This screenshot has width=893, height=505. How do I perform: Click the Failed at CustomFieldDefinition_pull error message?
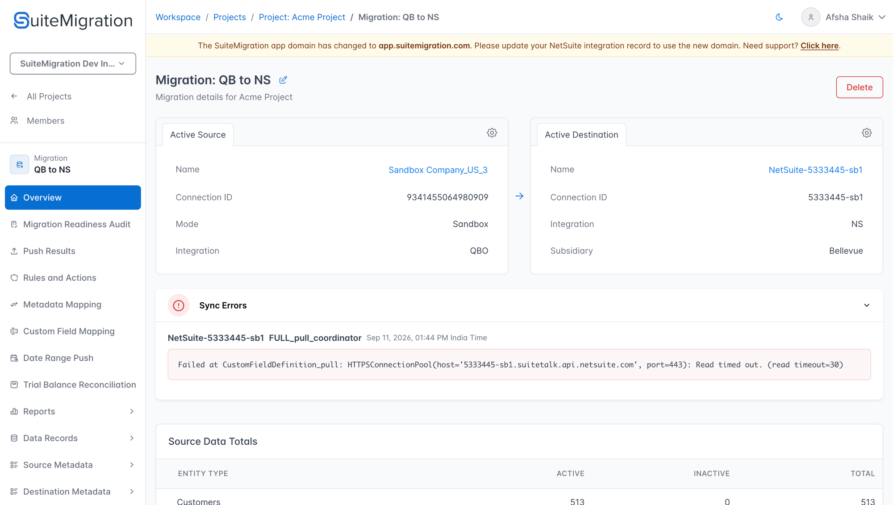(519, 364)
